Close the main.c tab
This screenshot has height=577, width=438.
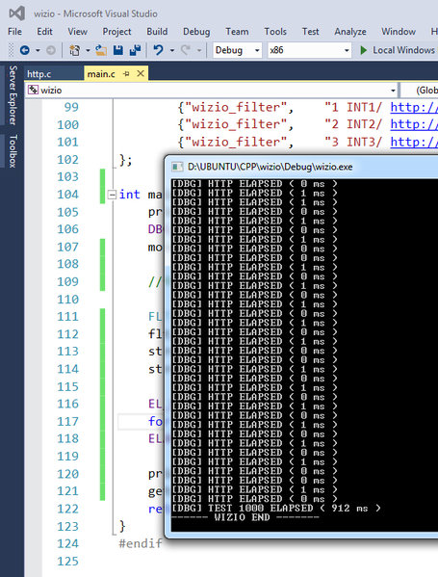click(x=141, y=73)
